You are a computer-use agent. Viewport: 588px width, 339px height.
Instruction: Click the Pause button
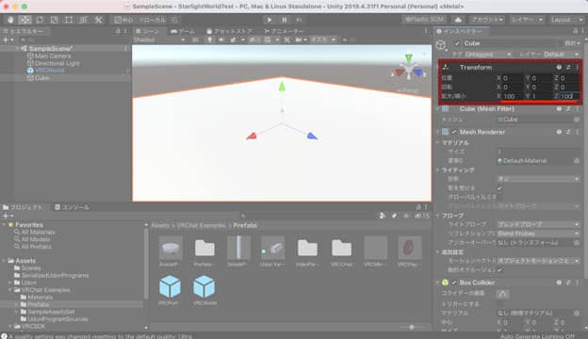(285, 20)
